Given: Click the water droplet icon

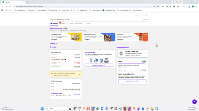Looking at the screenshot, I should click(x=96, y=60).
